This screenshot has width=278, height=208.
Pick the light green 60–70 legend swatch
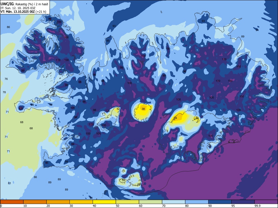coord(150,202)
